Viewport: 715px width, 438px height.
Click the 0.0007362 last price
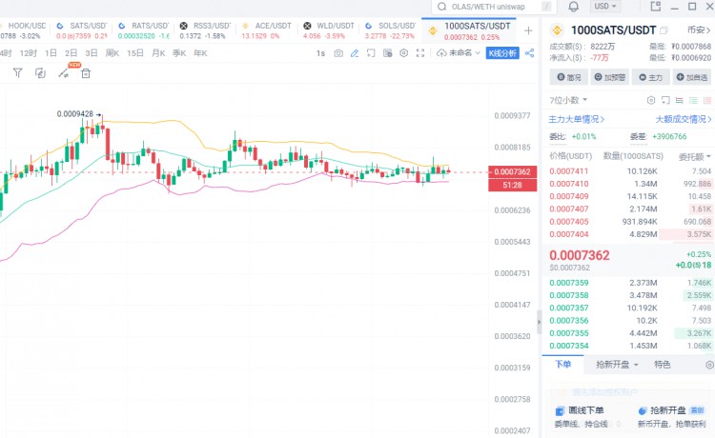coord(579,255)
